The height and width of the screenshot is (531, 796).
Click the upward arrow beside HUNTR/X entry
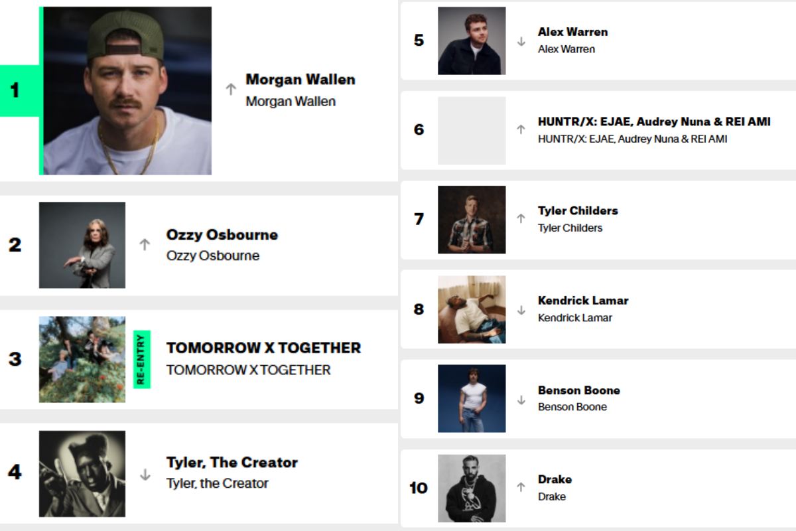521,131
